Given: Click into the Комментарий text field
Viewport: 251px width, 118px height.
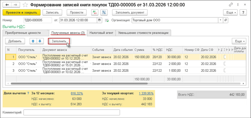Looking at the screenshot, I should click(72, 112).
